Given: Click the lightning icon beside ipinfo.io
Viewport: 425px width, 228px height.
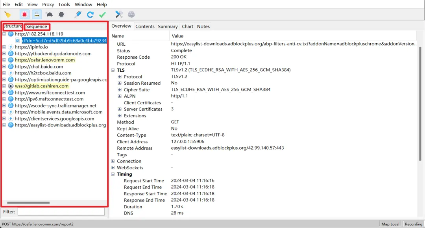Looking at the screenshot, I should pyautogui.click(x=11, y=47).
